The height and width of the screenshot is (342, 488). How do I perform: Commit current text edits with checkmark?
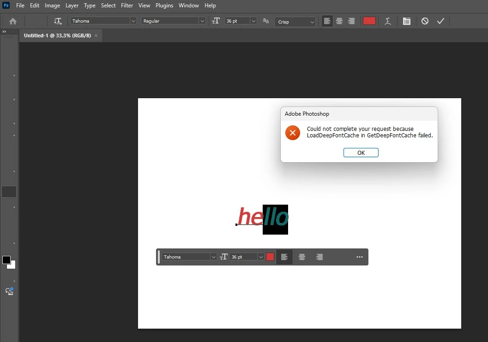[440, 21]
